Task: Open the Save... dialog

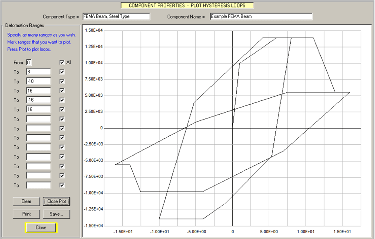Action: (56, 214)
